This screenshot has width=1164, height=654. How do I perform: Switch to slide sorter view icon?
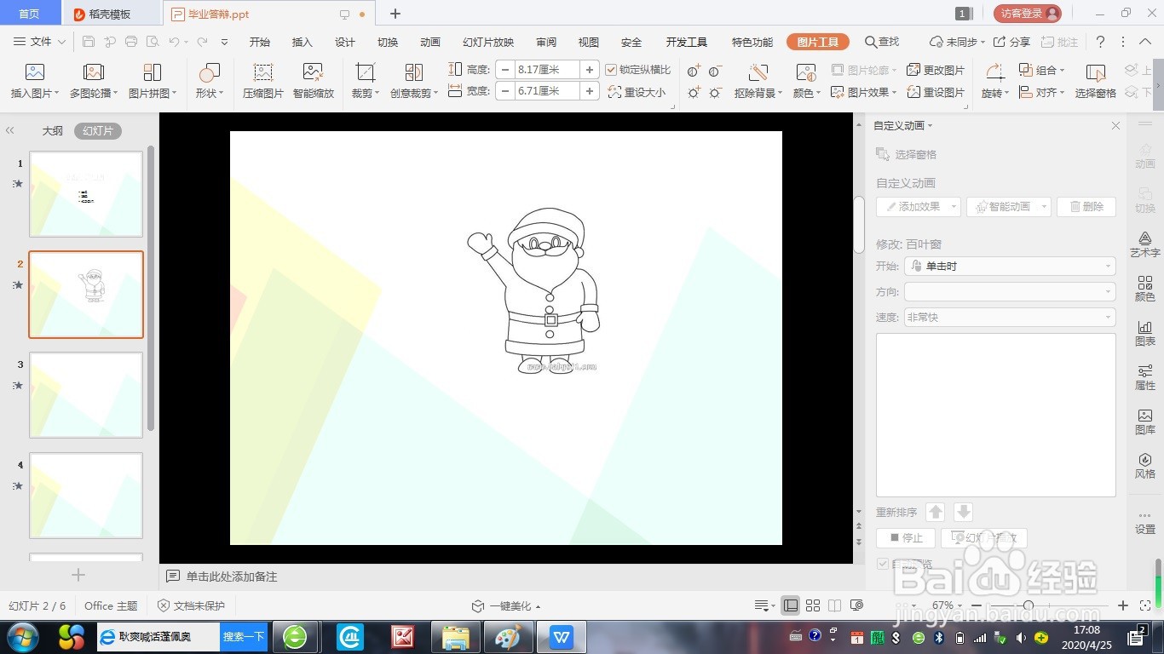pos(813,605)
